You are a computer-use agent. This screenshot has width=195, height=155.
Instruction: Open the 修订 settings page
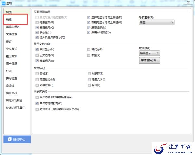9,42
